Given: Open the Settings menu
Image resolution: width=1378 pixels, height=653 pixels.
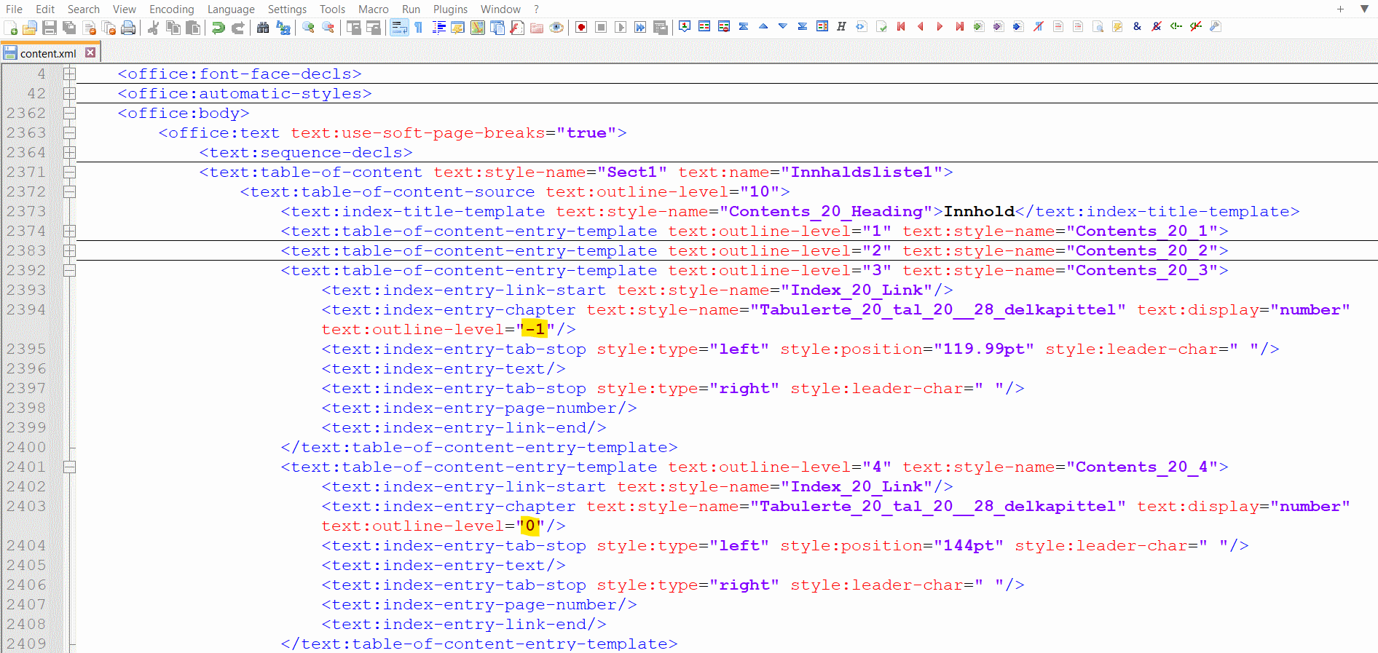Looking at the screenshot, I should [287, 9].
